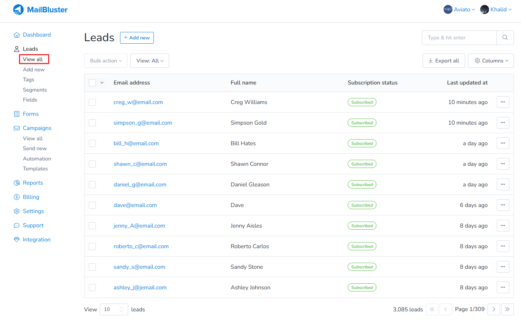Navigate to Reports in sidebar
521x322 pixels.
(33, 183)
